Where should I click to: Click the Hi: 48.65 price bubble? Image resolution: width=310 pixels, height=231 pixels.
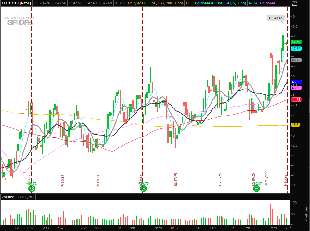[x=276, y=18]
